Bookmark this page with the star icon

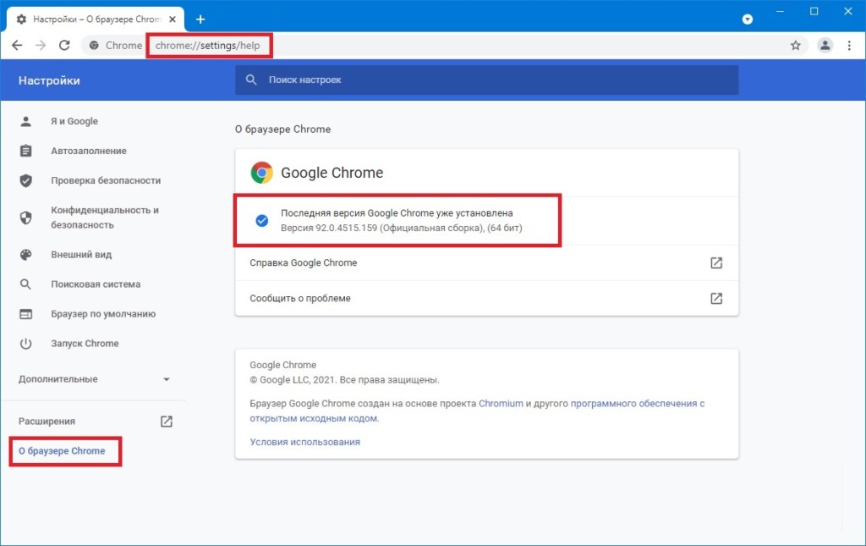(x=795, y=46)
